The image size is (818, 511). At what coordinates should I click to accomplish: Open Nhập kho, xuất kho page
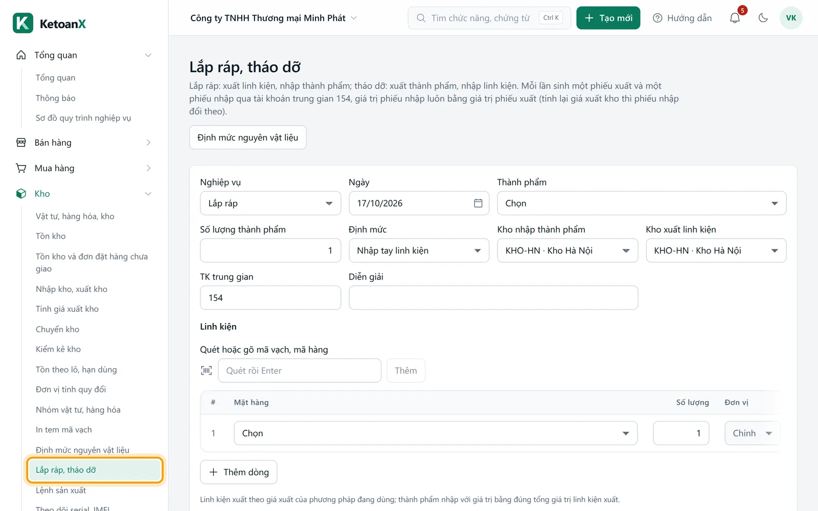pyautogui.click(x=72, y=289)
